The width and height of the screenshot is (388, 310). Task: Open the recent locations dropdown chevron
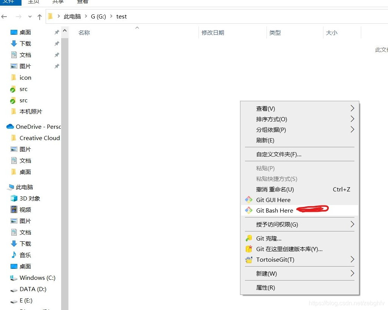(x=30, y=17)
